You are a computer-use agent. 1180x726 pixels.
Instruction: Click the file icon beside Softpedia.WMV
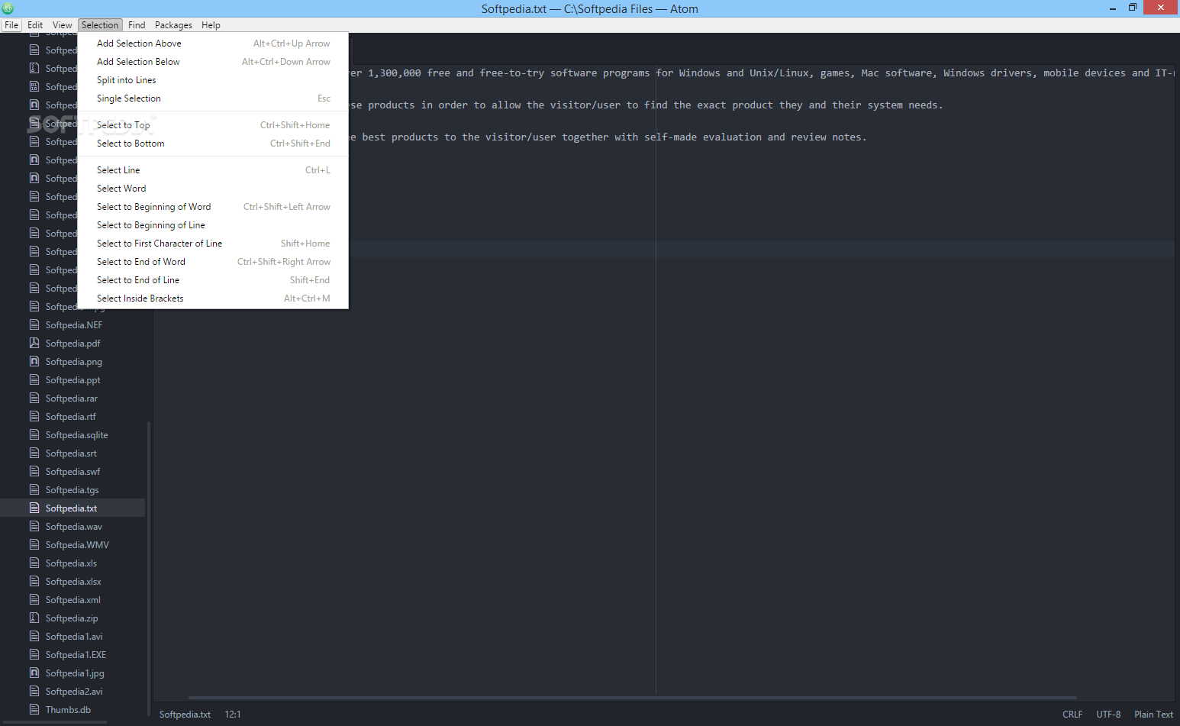pos(34,544)
